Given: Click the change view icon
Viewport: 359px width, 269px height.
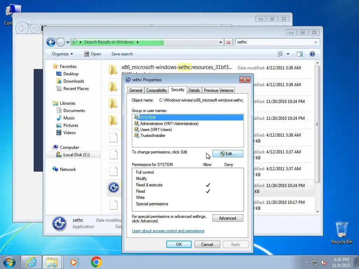Looking at the screenshot, I should tap(280, 54).
